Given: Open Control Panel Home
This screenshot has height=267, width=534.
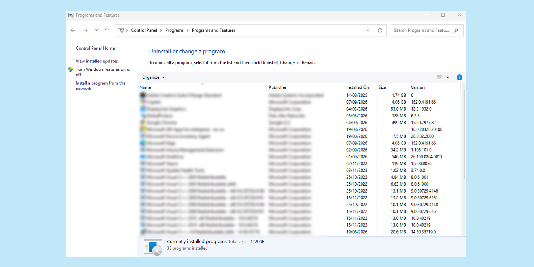Looking at the screenshot, I should click(95, 48).
